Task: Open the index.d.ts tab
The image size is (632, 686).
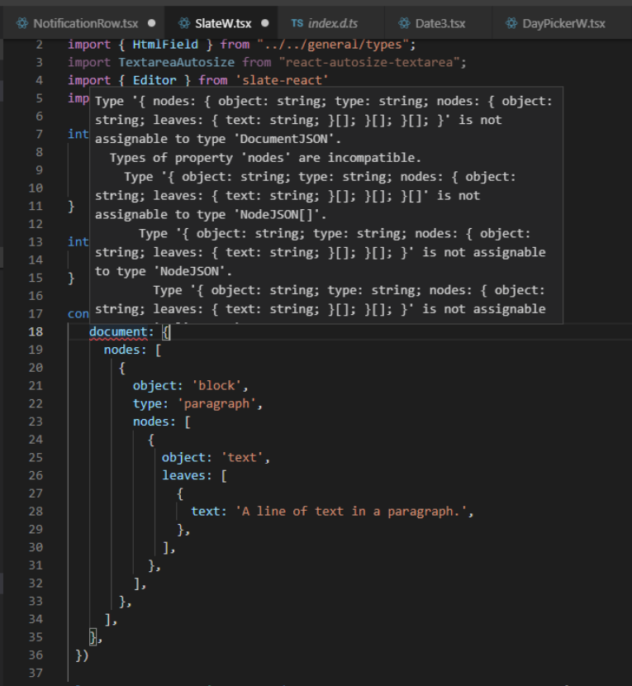Action: (x=330, y=23)
